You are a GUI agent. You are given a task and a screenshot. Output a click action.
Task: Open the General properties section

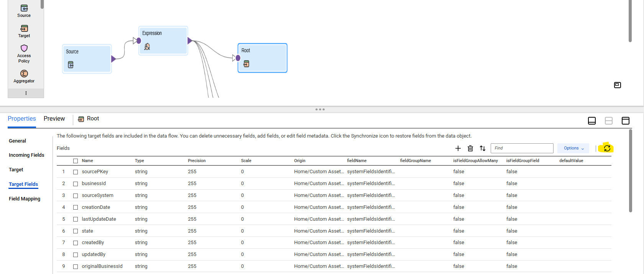(17, 141)
